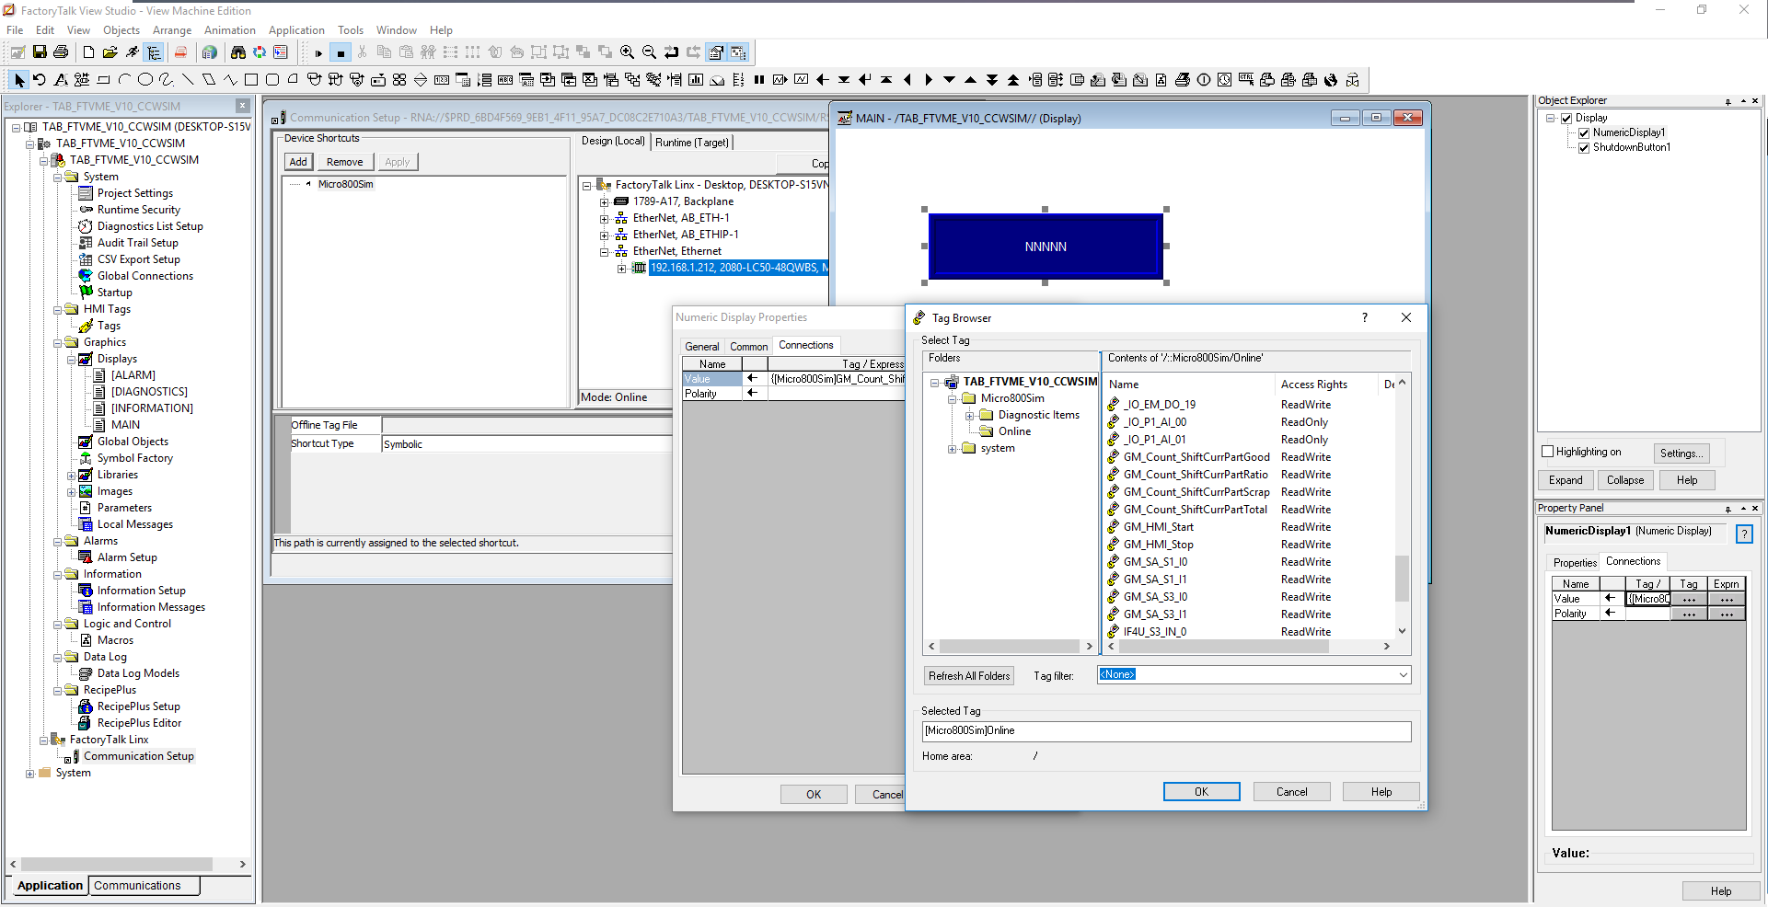
Task: Select the Online folder in Tag Browser
Action: 1014,431
